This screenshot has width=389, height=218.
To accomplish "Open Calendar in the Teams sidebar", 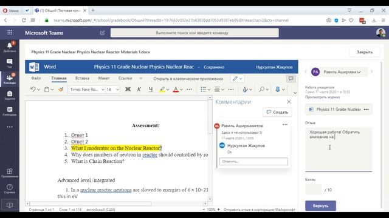I will 10,111.
